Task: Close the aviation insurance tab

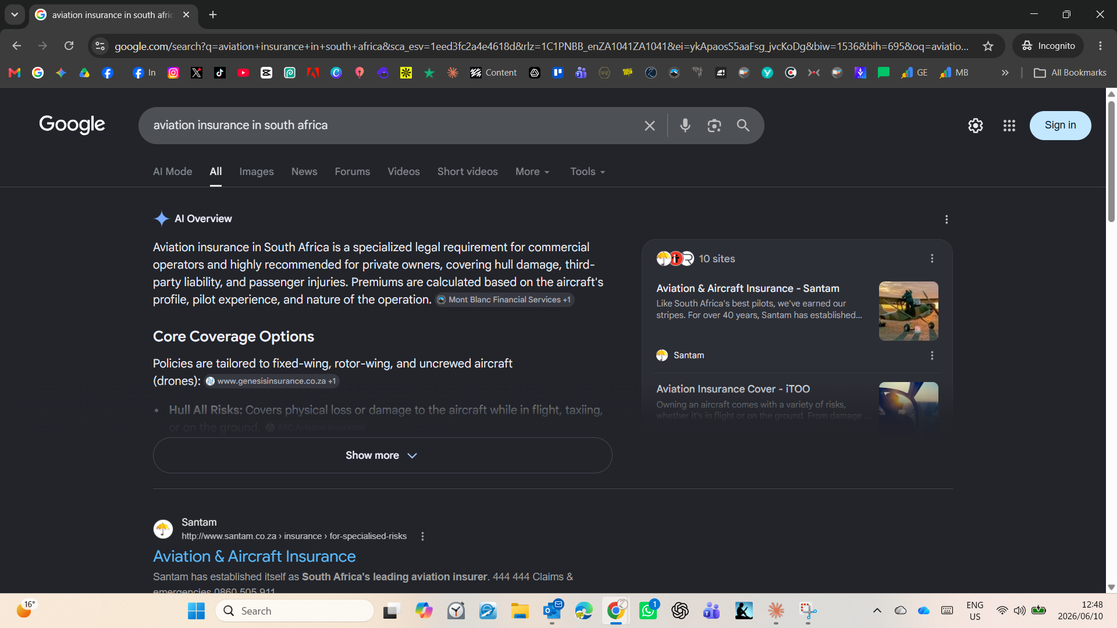Action: click(186, 15)
